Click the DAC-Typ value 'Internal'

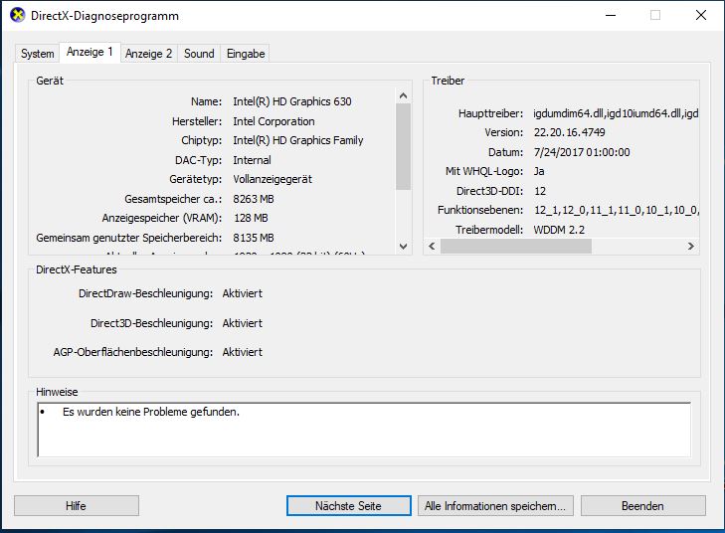point(252,160)
